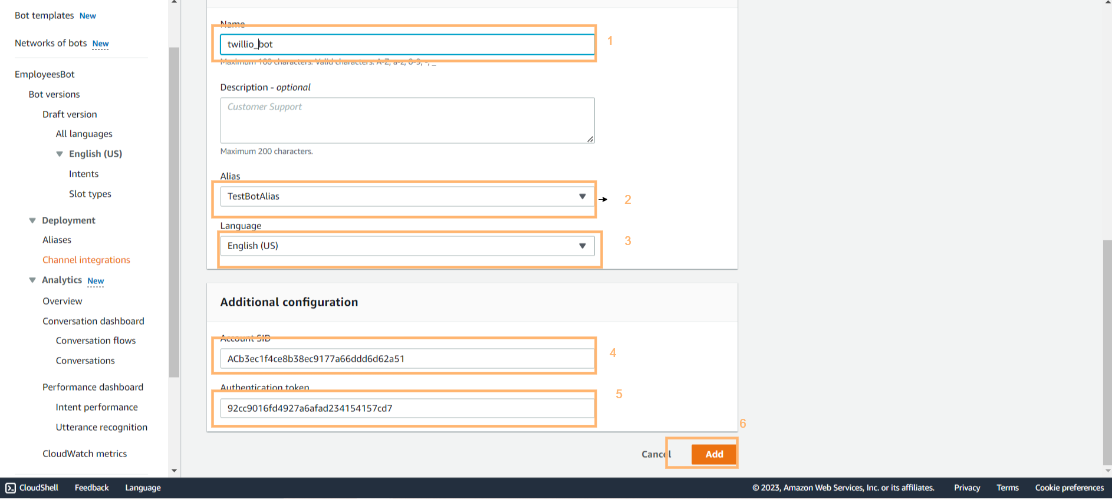This screenshot has height=499, width=1112.
Task: Click the sidebar scrollbar thumb
Action: 174,212
